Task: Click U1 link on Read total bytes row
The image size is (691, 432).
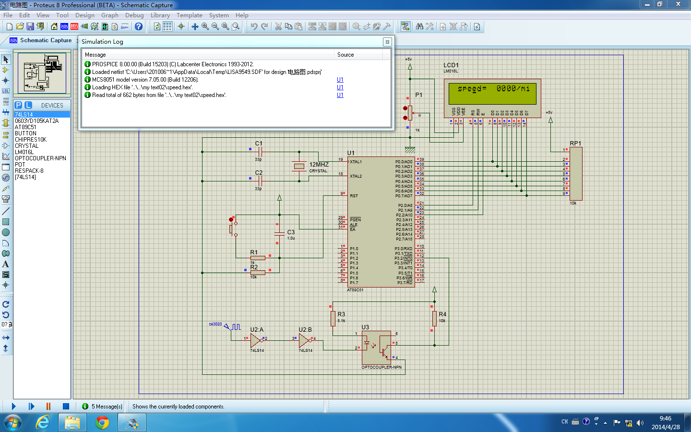Action: (340, 95)
